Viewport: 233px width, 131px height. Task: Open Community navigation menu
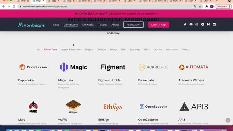tap(71, 25)
